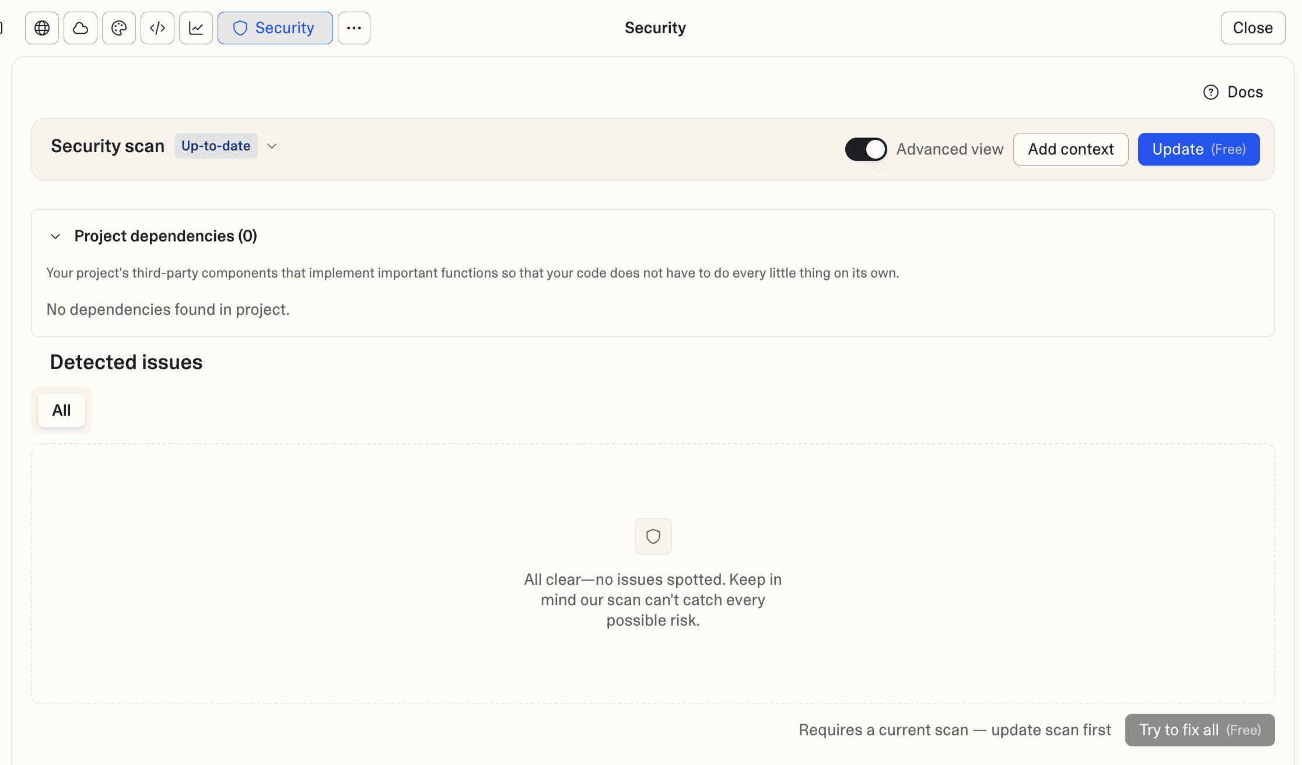Open the globe panel icon

click(41, 27)
